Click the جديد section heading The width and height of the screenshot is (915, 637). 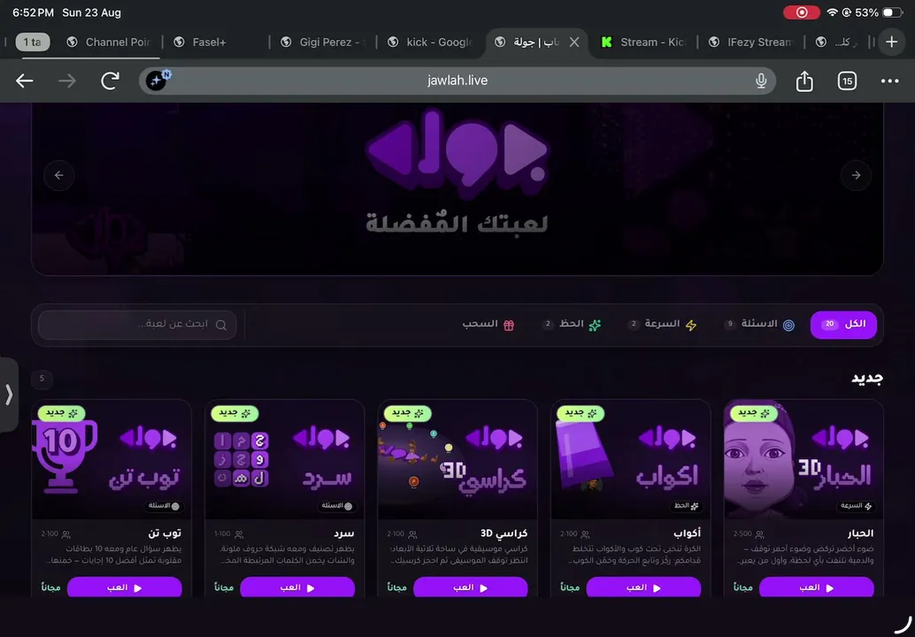(x=866, y=379)
